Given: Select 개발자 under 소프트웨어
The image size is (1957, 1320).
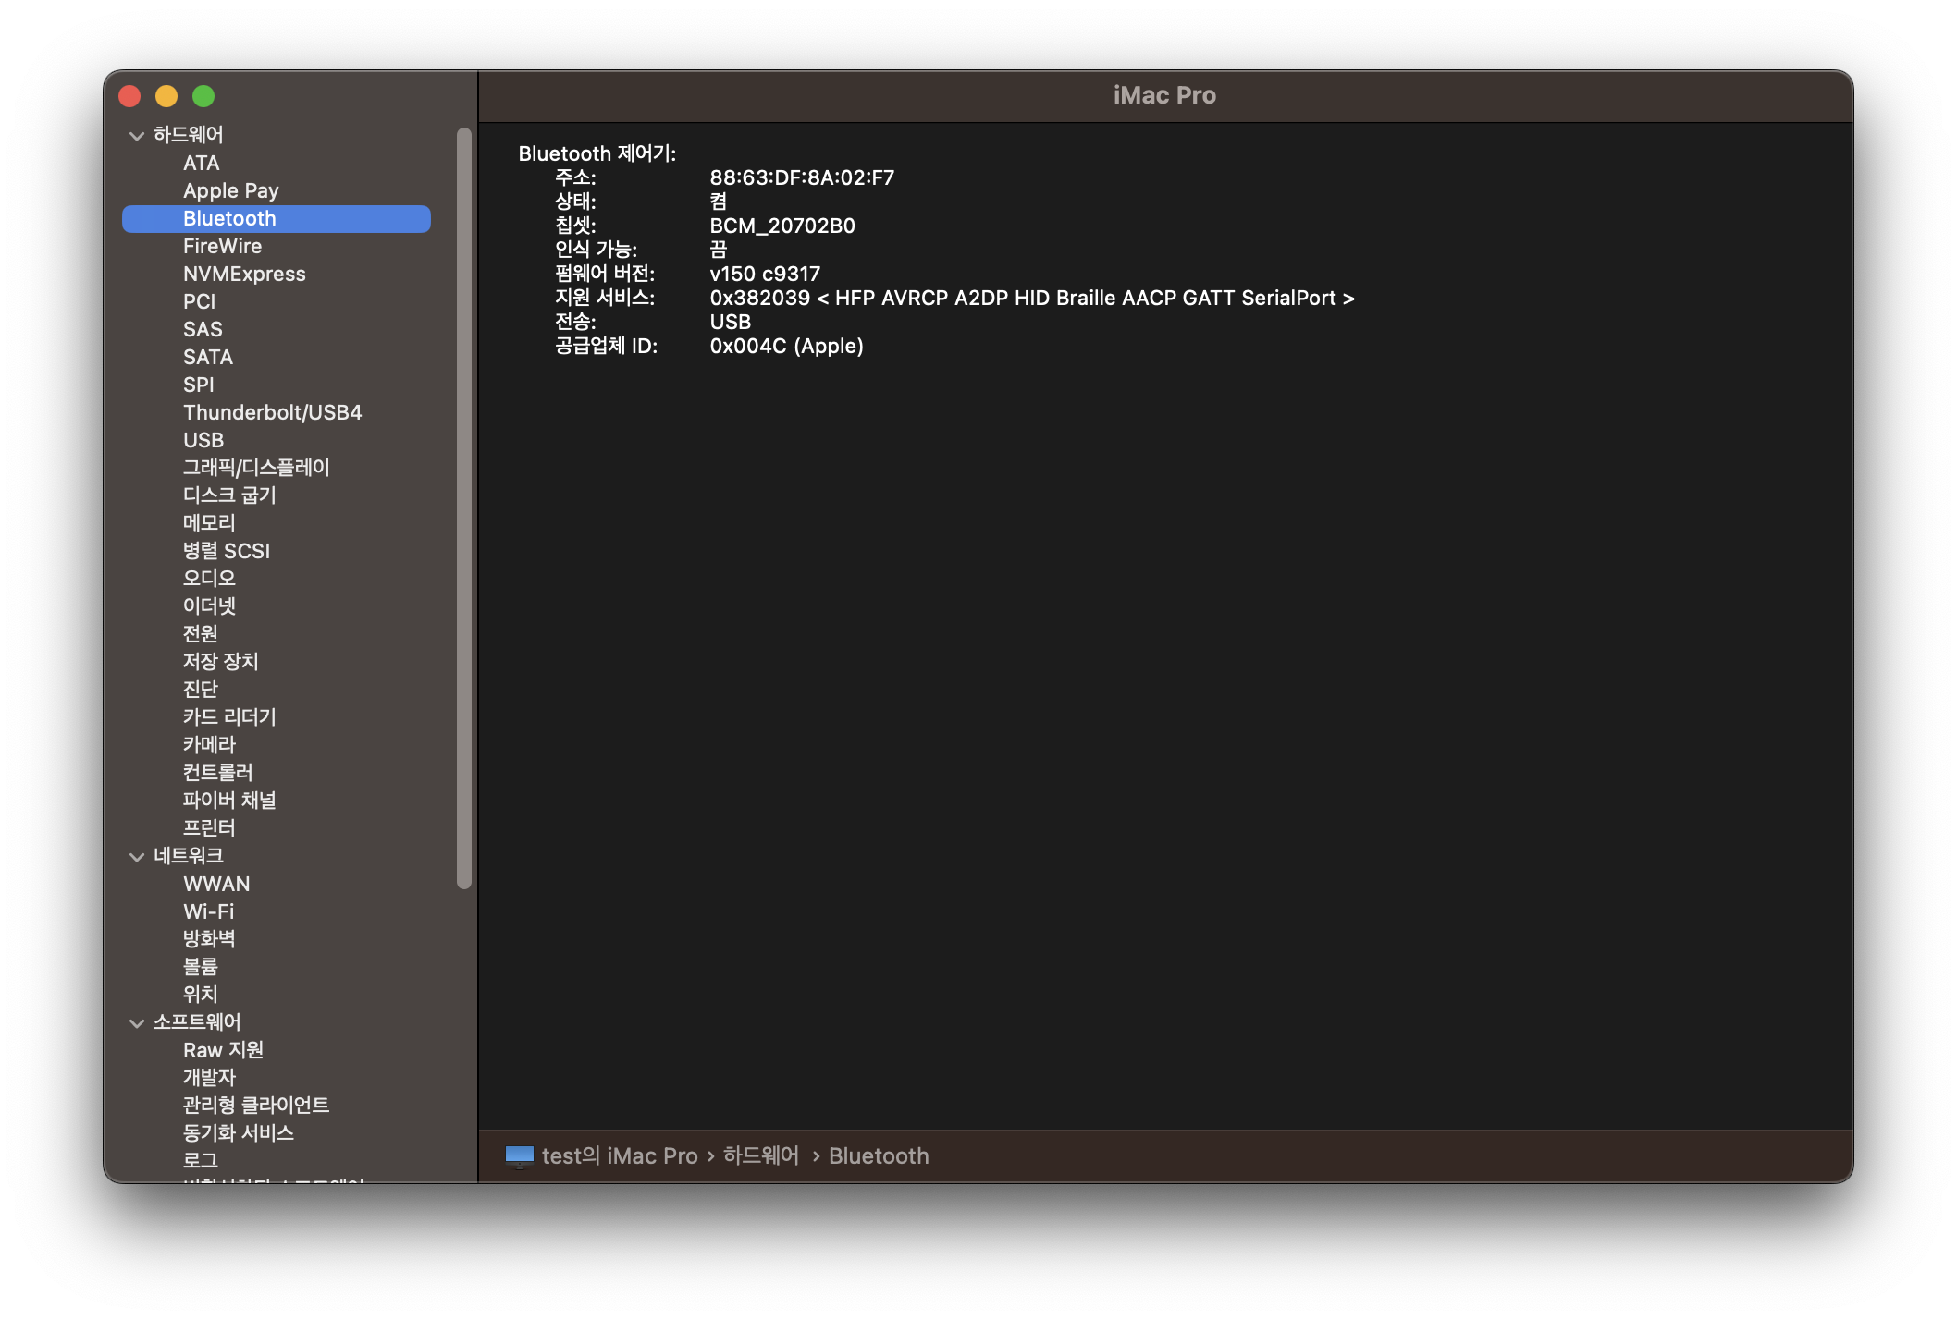Looking at the screenshot, I should pyautogui.click(x=209, y=1078).
